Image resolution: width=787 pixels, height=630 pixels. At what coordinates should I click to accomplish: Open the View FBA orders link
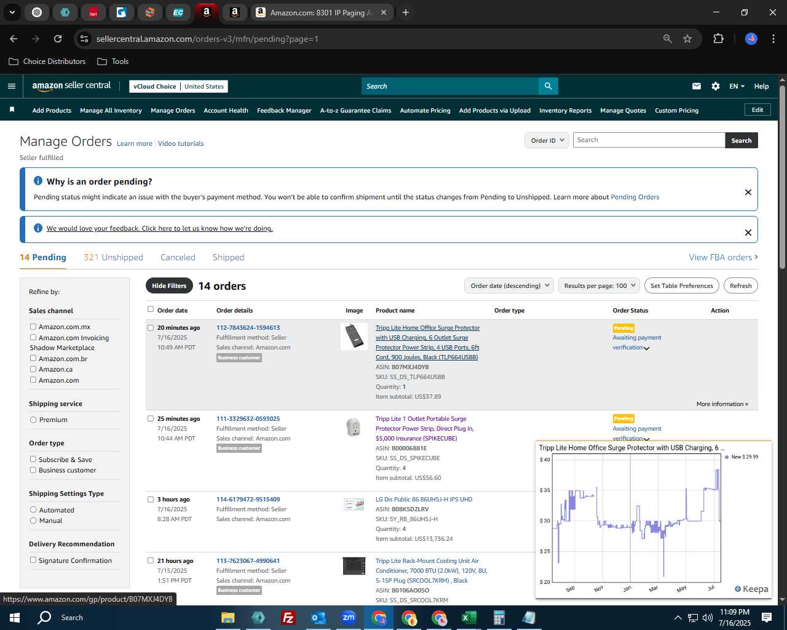click(723, 257)
